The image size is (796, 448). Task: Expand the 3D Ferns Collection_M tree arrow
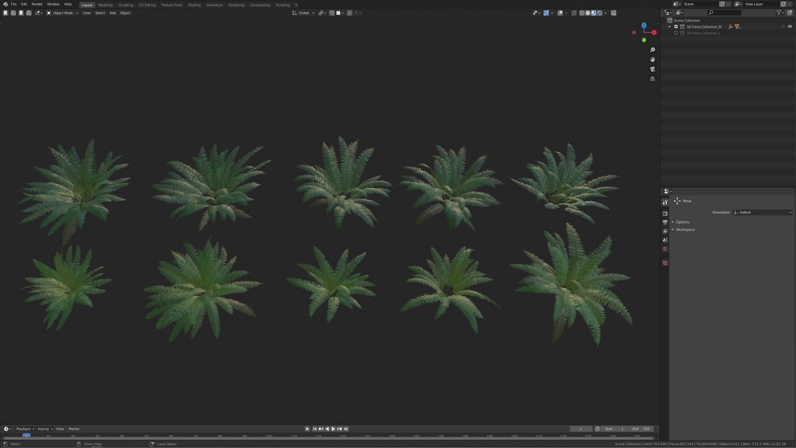click(x=670, y=27)
